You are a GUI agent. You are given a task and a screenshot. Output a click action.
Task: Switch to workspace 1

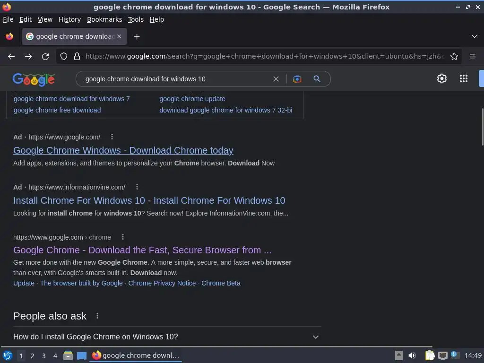pyautogui.click(x=21, y=356)
